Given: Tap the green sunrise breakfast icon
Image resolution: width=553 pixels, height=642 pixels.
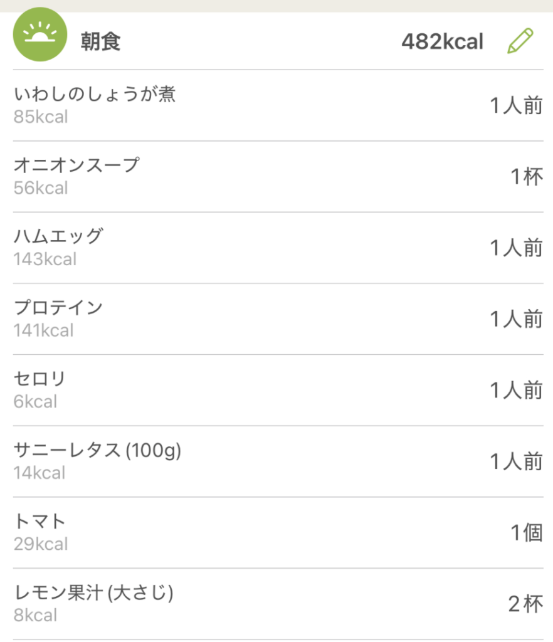Looking at the screenshot, I should tap(39, 35).
